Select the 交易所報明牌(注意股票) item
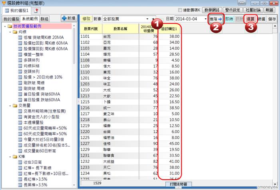 (x=45, y=111)
